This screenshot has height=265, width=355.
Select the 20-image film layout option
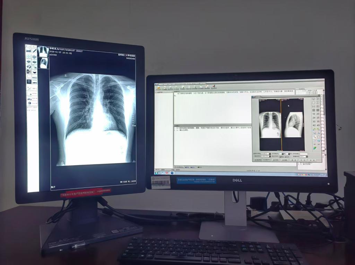pos(318,114)
